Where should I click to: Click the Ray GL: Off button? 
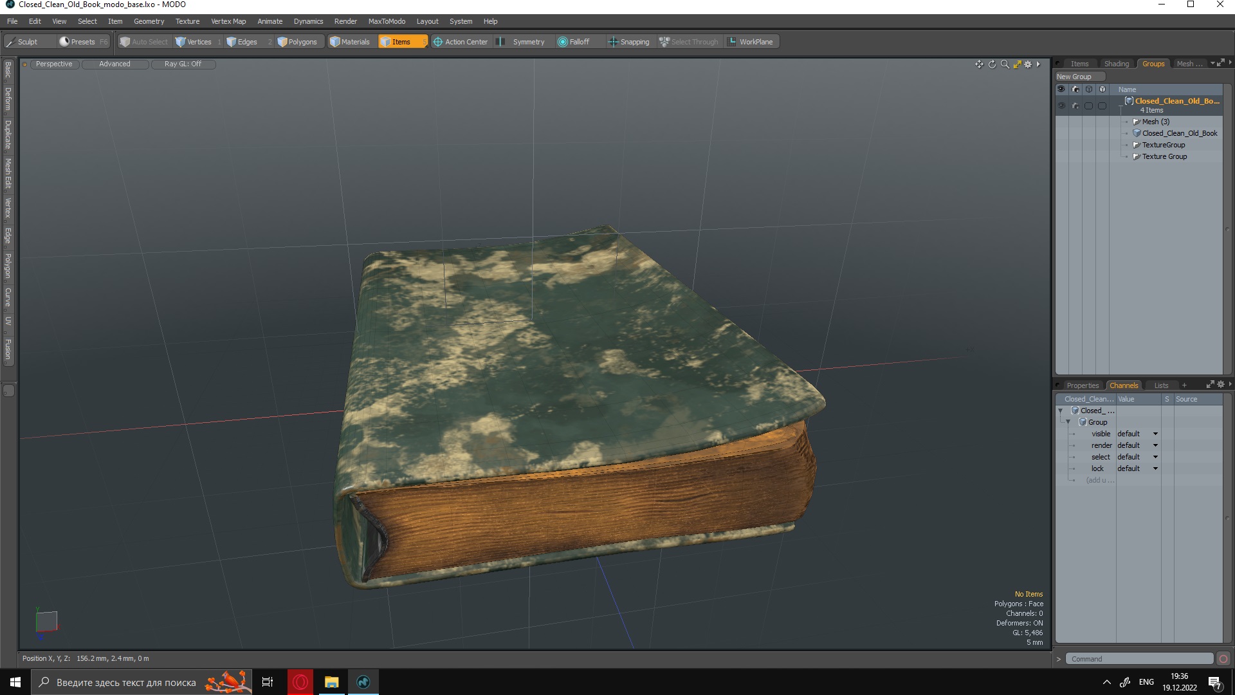[183, 64]
